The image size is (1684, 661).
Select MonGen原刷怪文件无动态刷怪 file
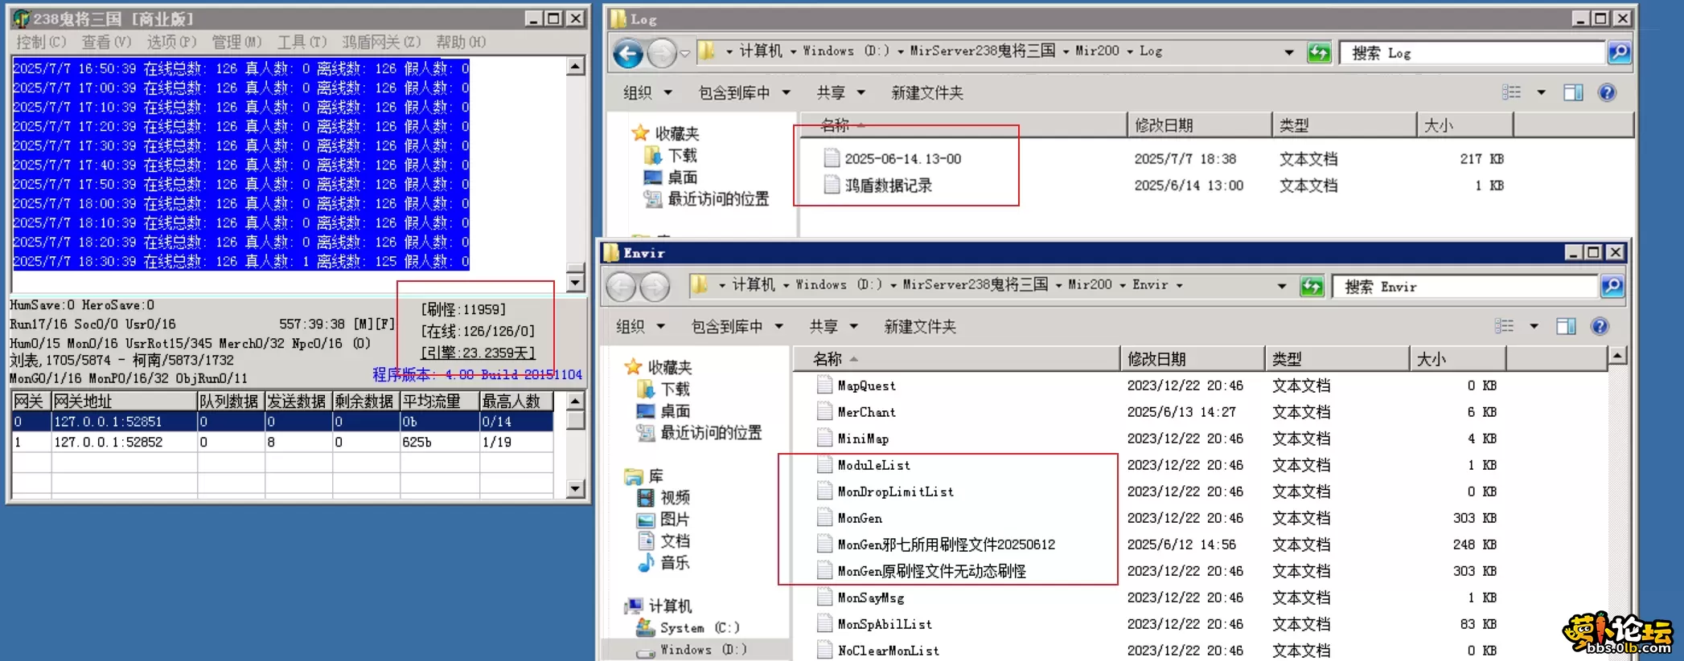[x=932, y=571]
